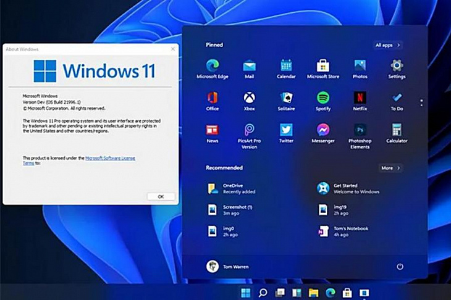Image resolution: width=451 pixels, height=300 pixels.
Task: Open Get Started welcome item
Action: [348, 188]
